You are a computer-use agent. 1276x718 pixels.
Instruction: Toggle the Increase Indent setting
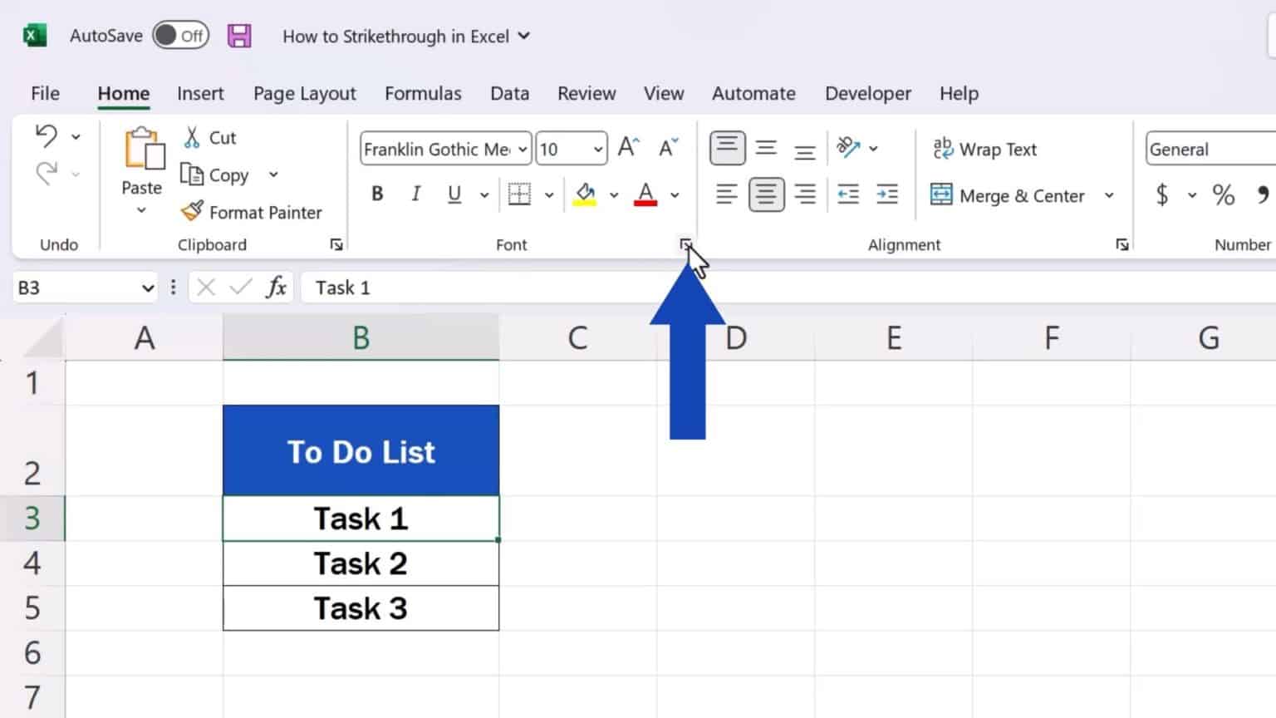tap(886, 194)
